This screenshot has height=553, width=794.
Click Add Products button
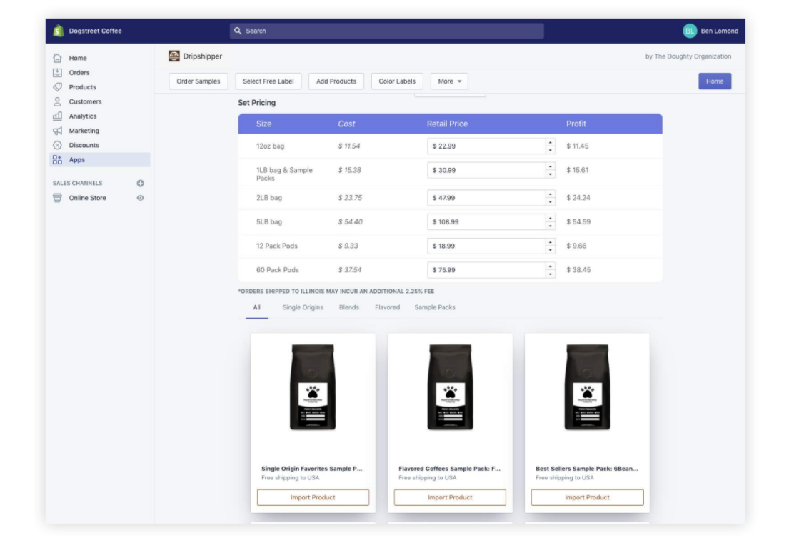pos(336,81)
